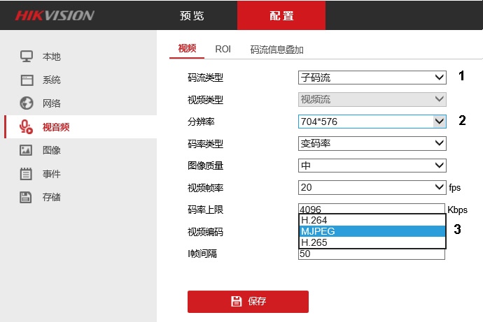Click the Hikvision logo
The image size is (483, 322).
tap(55, 15)
